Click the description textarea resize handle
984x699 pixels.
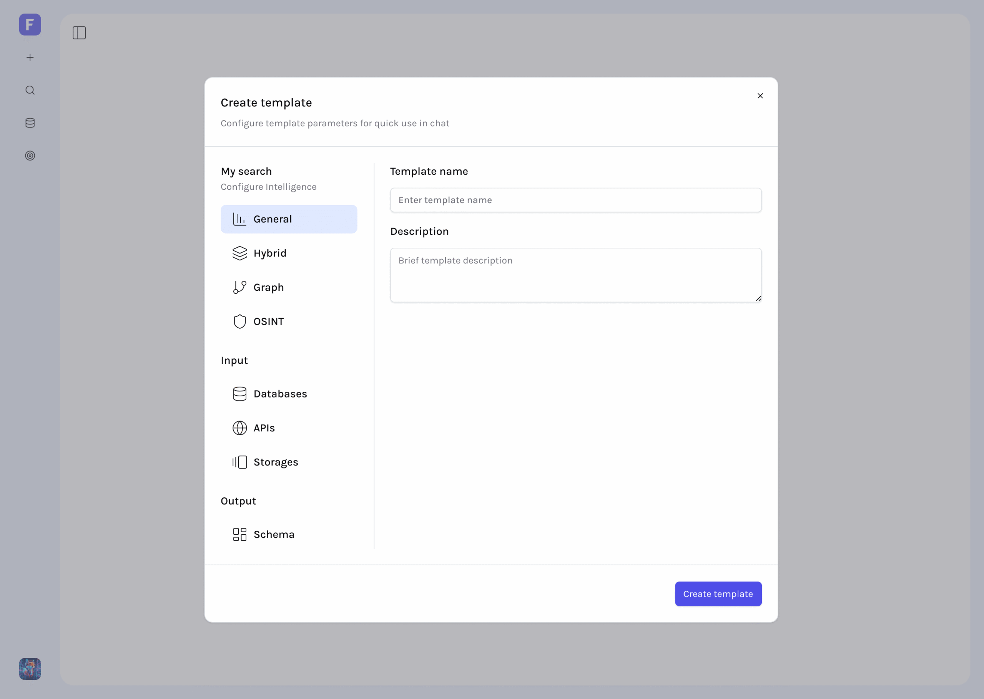click(758, 298)
